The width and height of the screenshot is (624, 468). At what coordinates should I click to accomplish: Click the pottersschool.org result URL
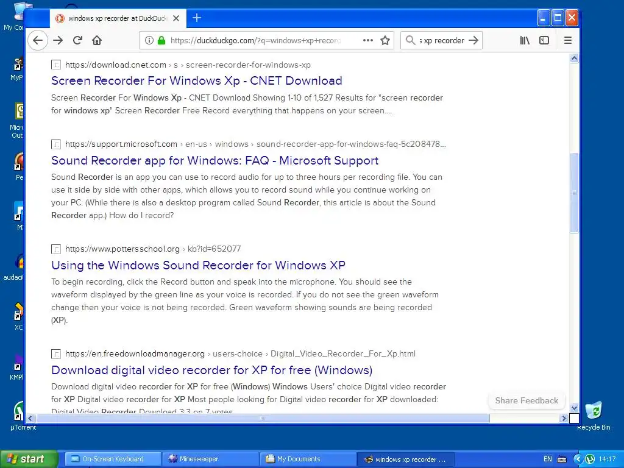(153, 249)
